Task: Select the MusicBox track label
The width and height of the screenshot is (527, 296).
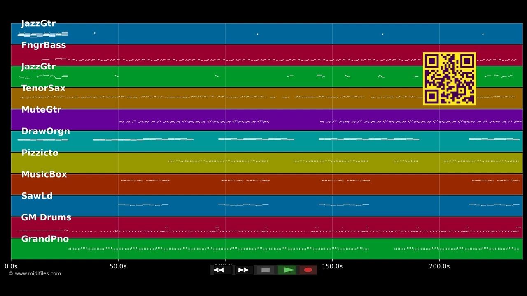Action: (x=44, y=174)
